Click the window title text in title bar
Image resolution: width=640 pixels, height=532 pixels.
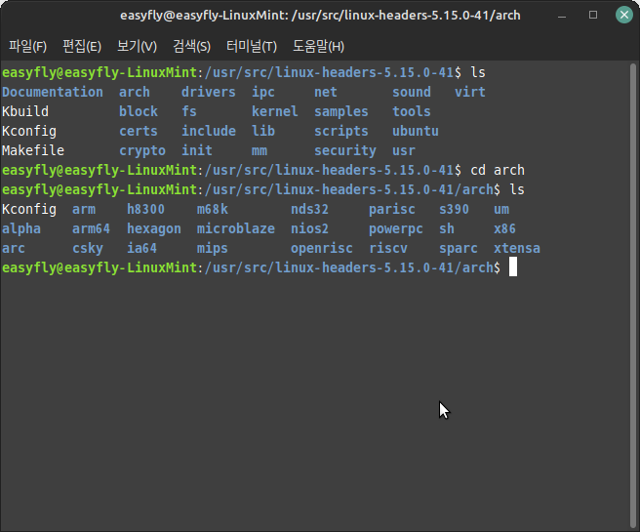pos(320,16)
